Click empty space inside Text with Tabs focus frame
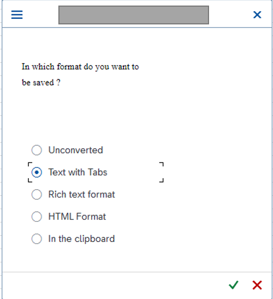The width and height of the screenshot is (273, 299). point(134,172)
